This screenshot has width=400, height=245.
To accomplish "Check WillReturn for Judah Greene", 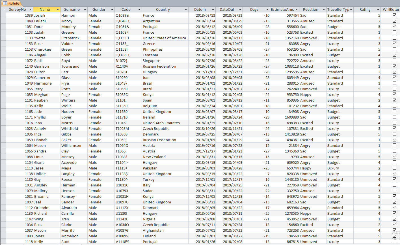I will tap(394, 32).
